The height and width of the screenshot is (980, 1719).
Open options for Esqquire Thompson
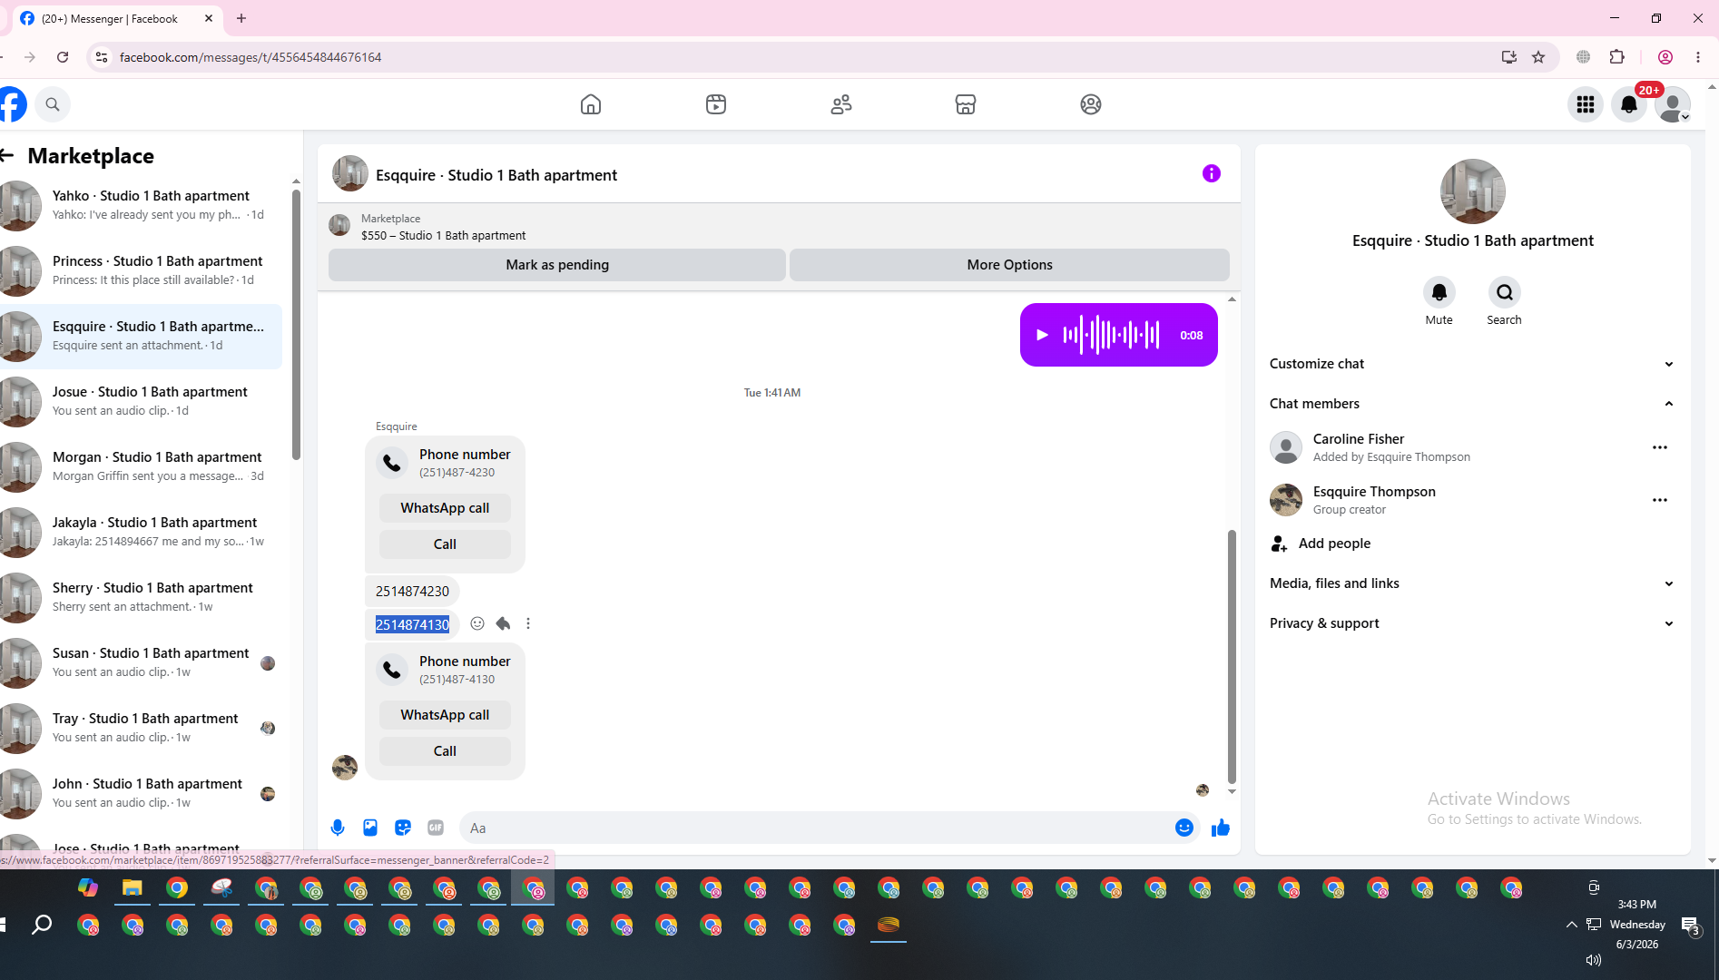(1660, 500)
